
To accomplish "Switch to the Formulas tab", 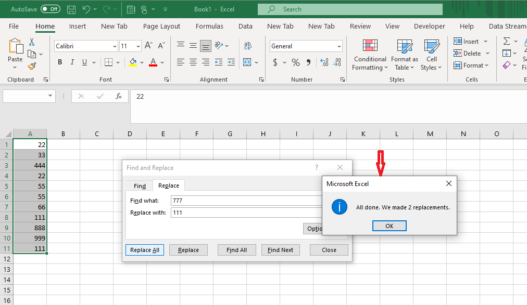I will pos(209,26).
